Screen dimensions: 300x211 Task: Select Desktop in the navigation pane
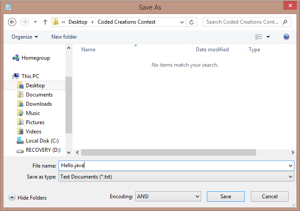click(x=35, y=86)
